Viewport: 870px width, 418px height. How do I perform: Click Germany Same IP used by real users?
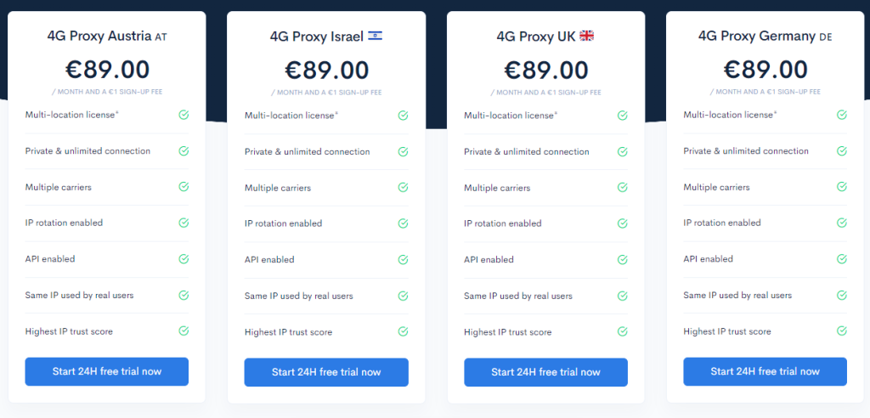(x=737, y=296)
